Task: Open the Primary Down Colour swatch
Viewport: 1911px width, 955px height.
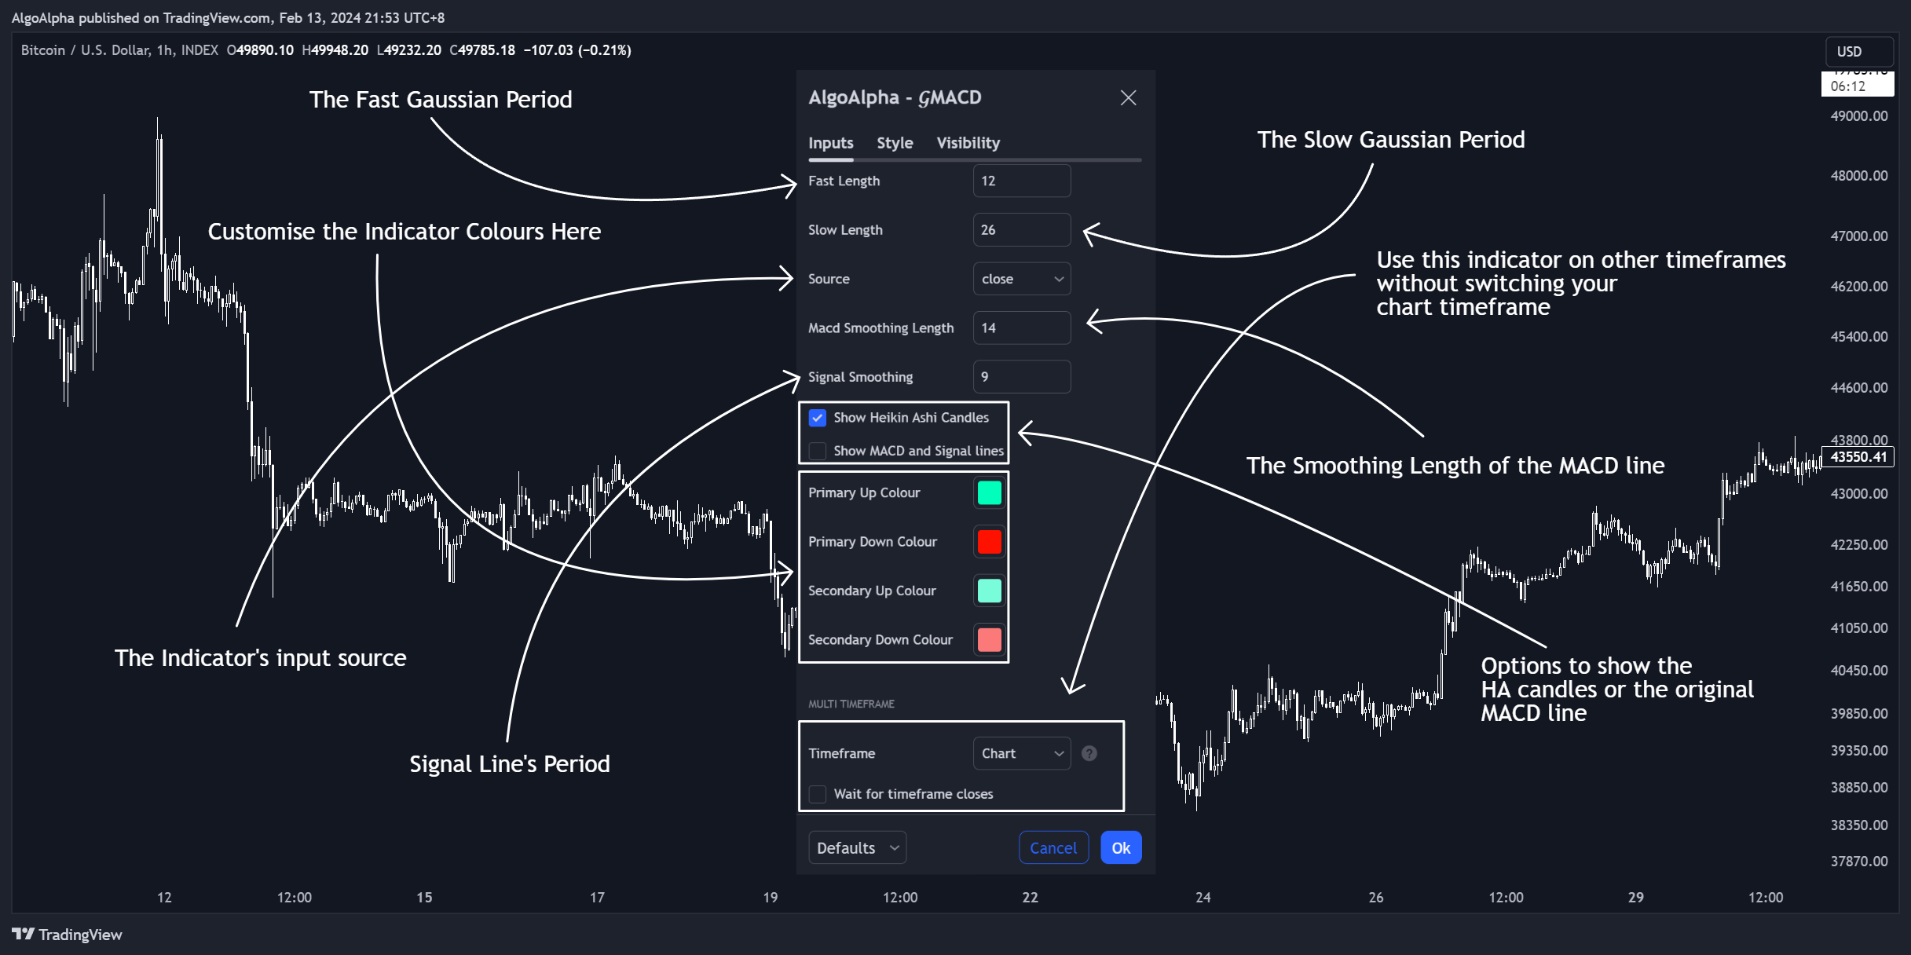Action: [x=989, y=542]
